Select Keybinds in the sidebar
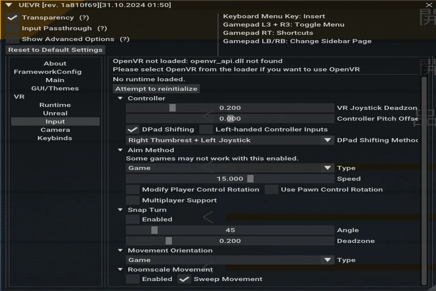This screenshot has height=291, width=436. pos(55,138)
